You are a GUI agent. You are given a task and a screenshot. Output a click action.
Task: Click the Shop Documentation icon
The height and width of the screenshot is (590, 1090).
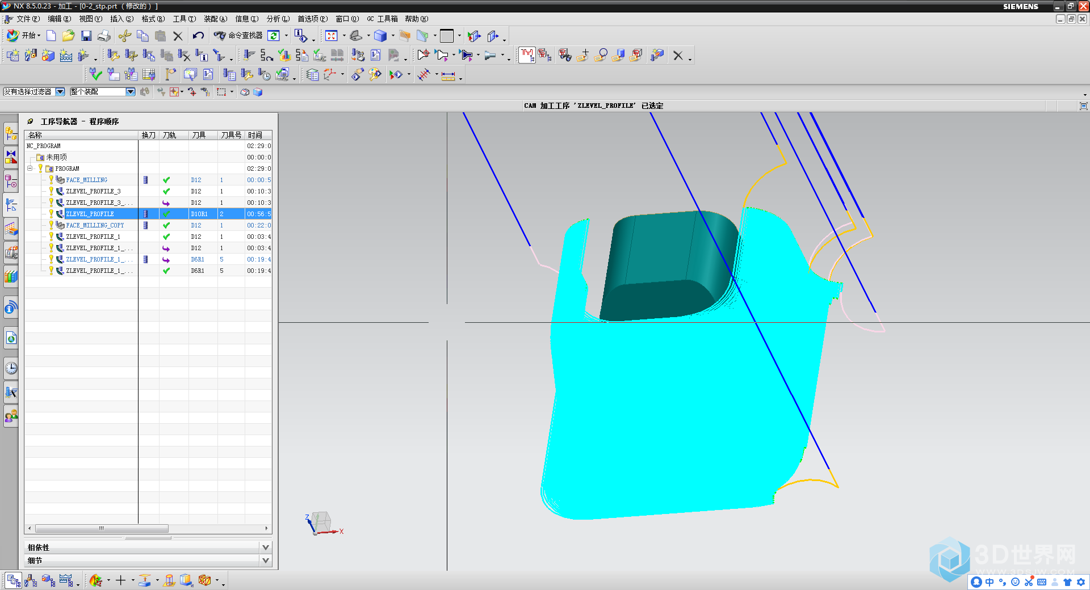375,55
